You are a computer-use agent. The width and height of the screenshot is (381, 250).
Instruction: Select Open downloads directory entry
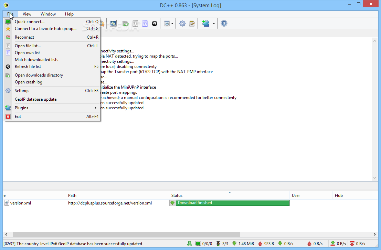point(52,75)
